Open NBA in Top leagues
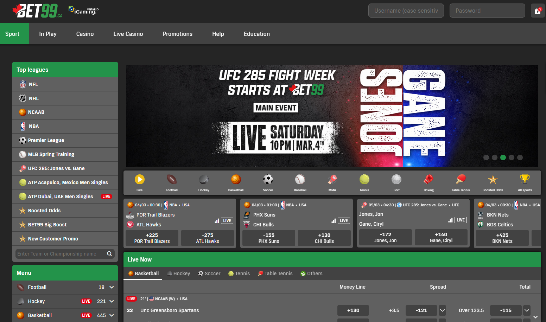This screenshot has width=546, height=322. (x=65, y=127)
